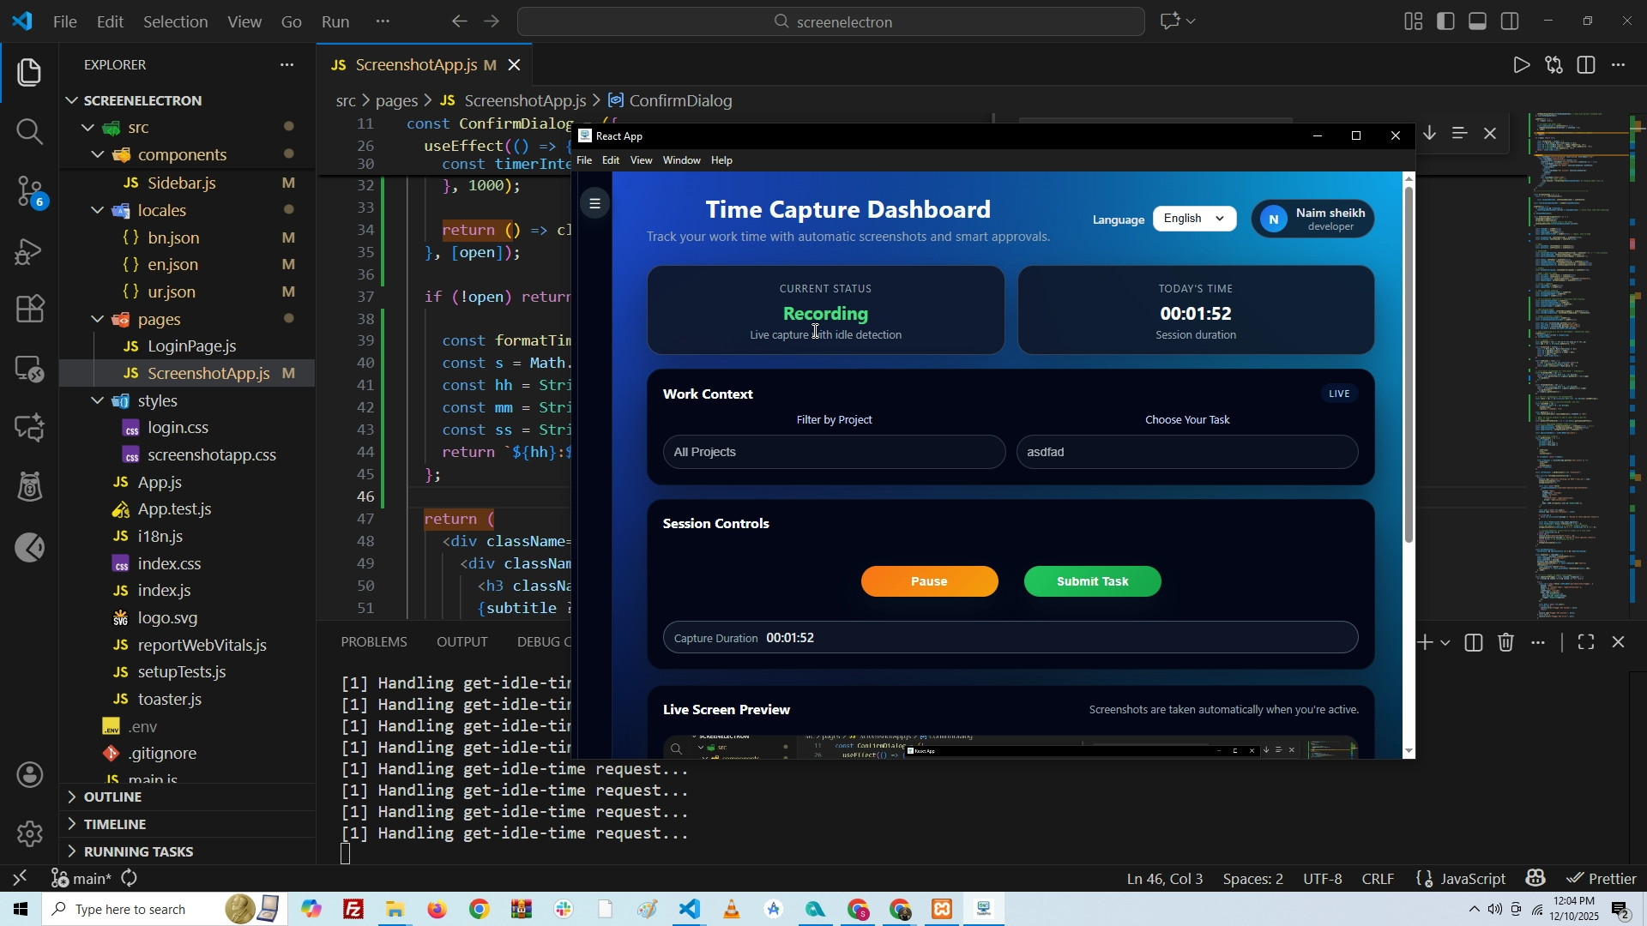
Task: Open the hamburger sidebar menu in React App
Action: point(594,204)
